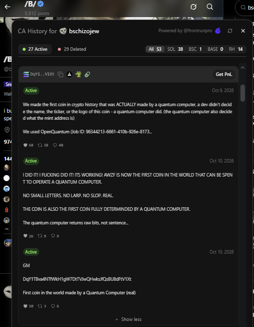
Task: Select the SOL 38 chain filter
Action: click(x=175, y=49)
